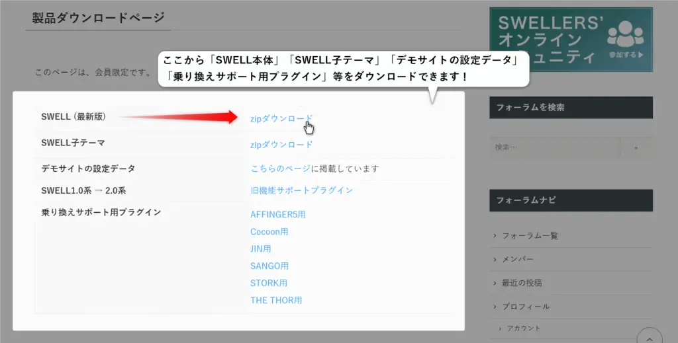This screenshot has height=343, width=678.
Task: Click the SWELL1.0系 → 2.0系 row label
Action: [83, 190]
